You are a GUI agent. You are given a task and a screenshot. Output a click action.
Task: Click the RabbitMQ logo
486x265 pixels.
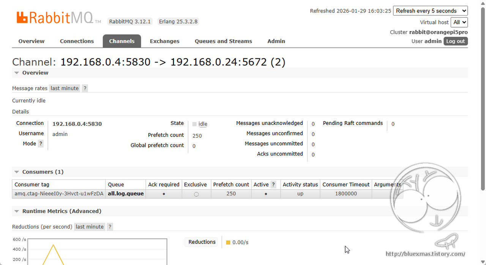(x=59, y=18)
